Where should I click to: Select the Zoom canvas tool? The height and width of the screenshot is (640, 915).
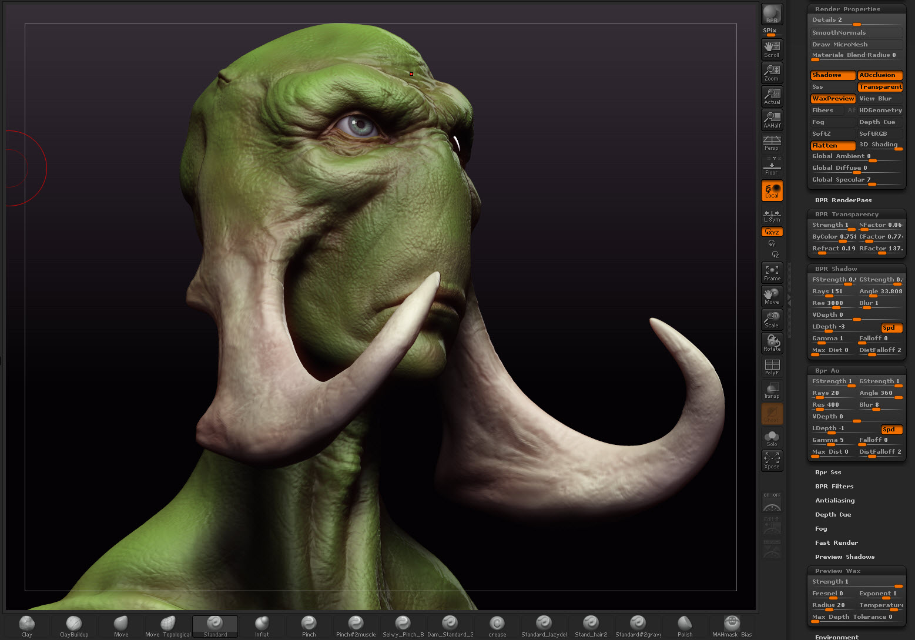tap(772, 72)
